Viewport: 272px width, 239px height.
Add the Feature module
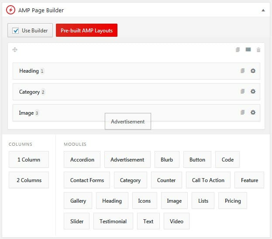(249, 180)
